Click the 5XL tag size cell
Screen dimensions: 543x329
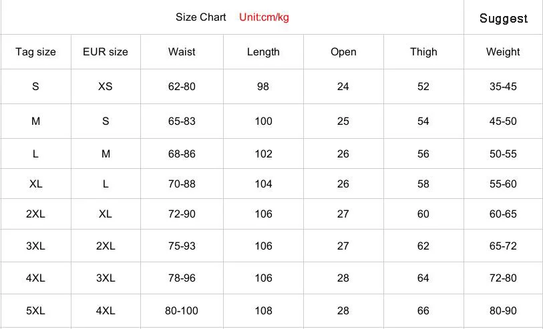click(35, 311)
